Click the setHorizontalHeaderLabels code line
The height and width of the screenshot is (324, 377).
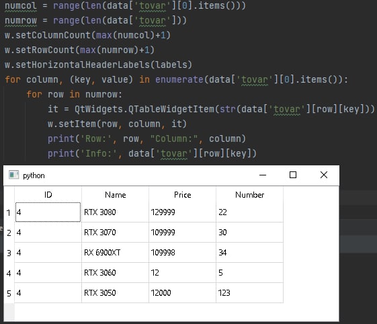[x=98, y=65]
